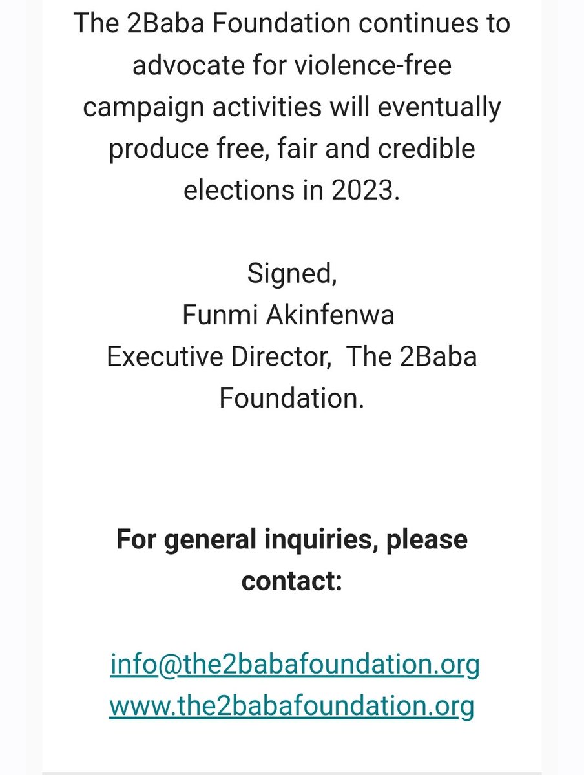Click the bold word 'contact:'

click(292, 581)
